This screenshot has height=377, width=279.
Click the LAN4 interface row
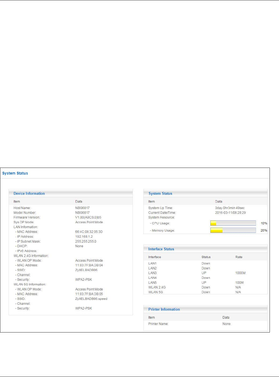pos(205,278)
